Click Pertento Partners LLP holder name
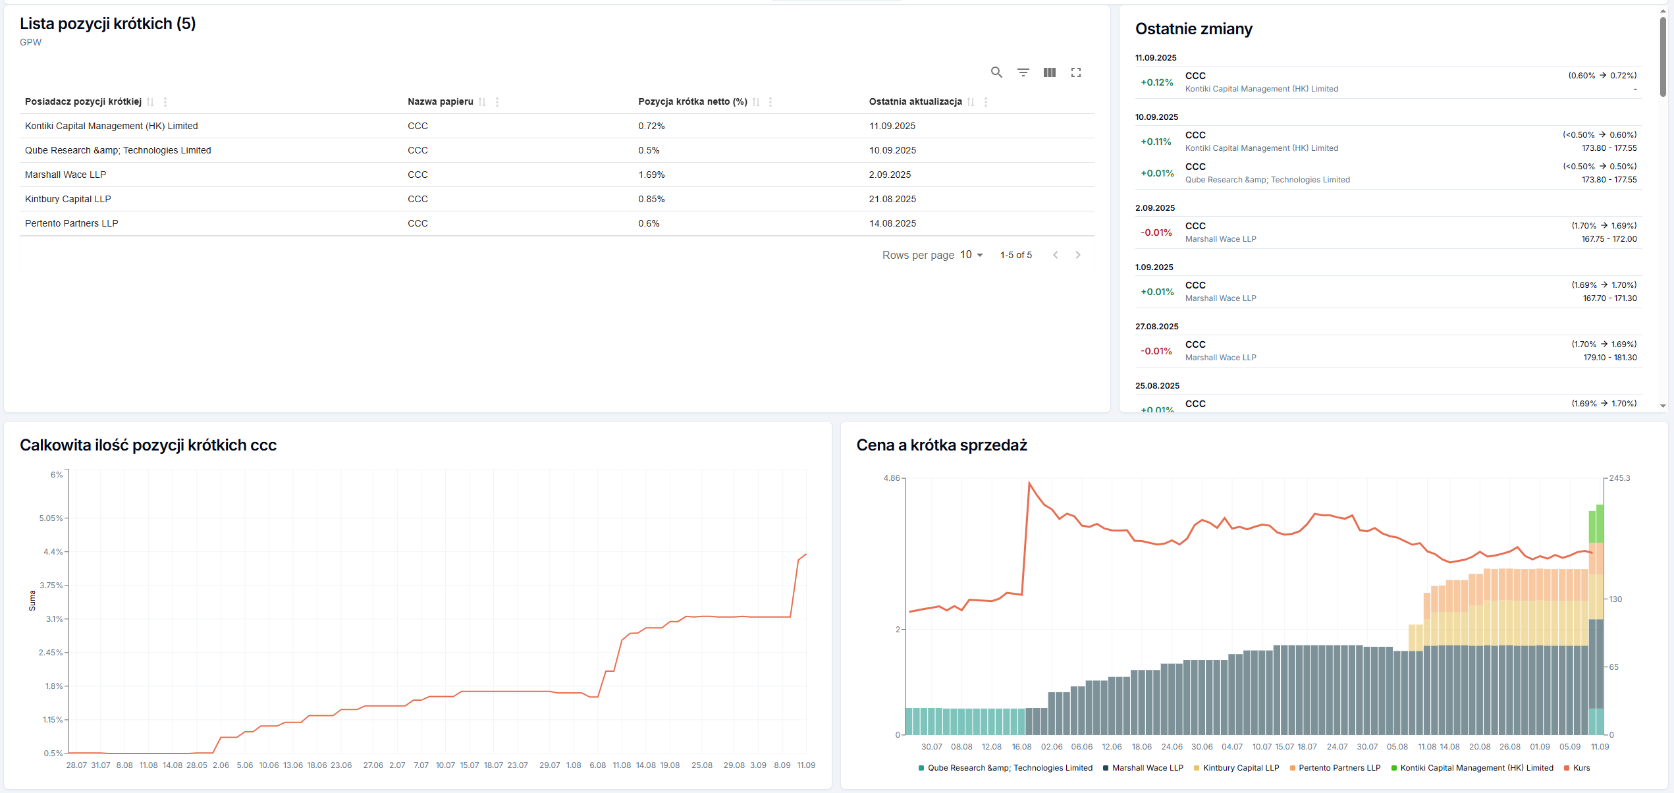This screenshot has width=1674, height=793. [x=72, y=223]
